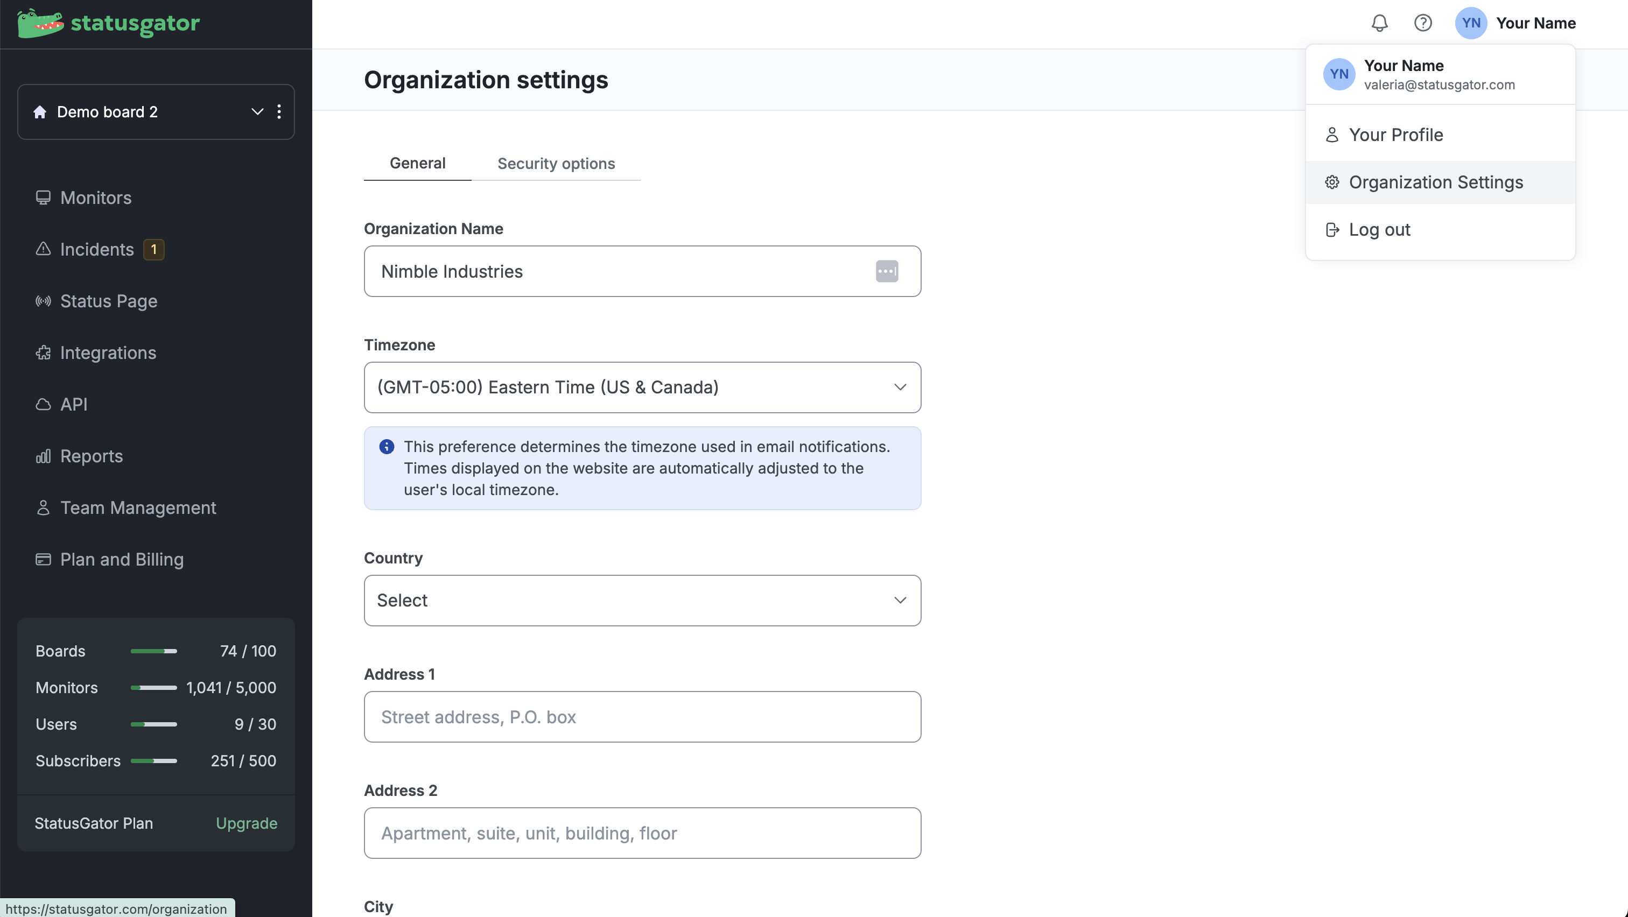Click the blue info icon in timezone notice
Image resolution: width=1628 pixels, height=917 pixels.
coord(387,447)
